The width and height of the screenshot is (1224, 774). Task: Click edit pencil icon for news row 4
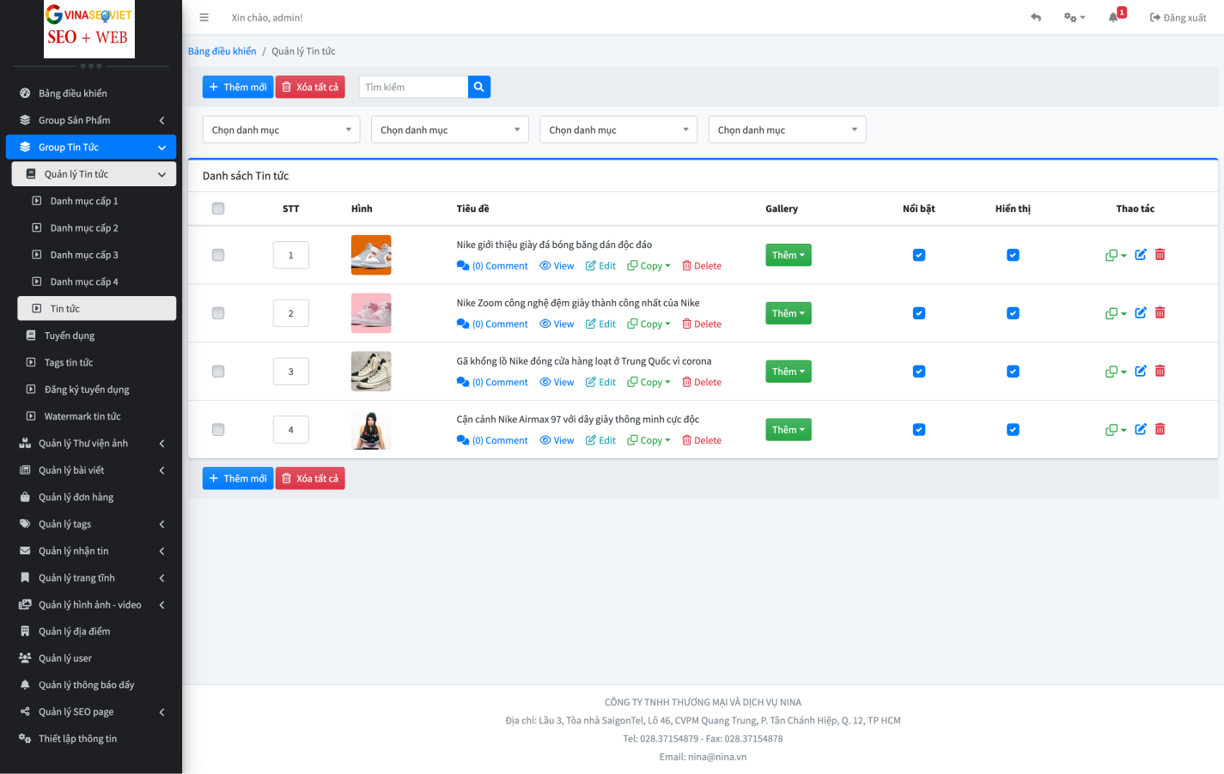point(1141,430)
